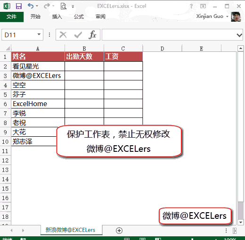Redo the last undone action
The width and height of the screenshot is (245, 240).
point(47,6)
